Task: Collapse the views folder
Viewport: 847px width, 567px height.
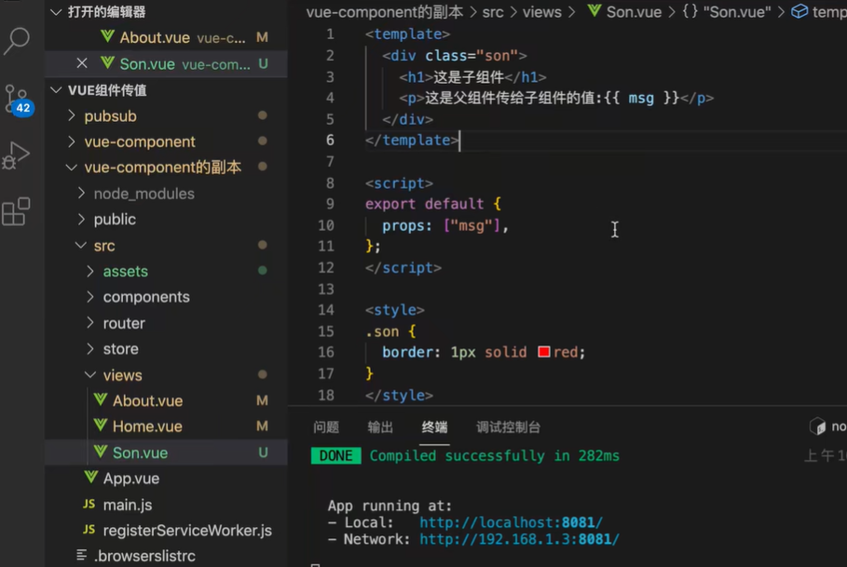Action: 90,374
